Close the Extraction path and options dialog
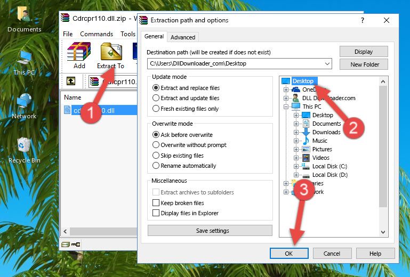410x277 pixels. 387,20
